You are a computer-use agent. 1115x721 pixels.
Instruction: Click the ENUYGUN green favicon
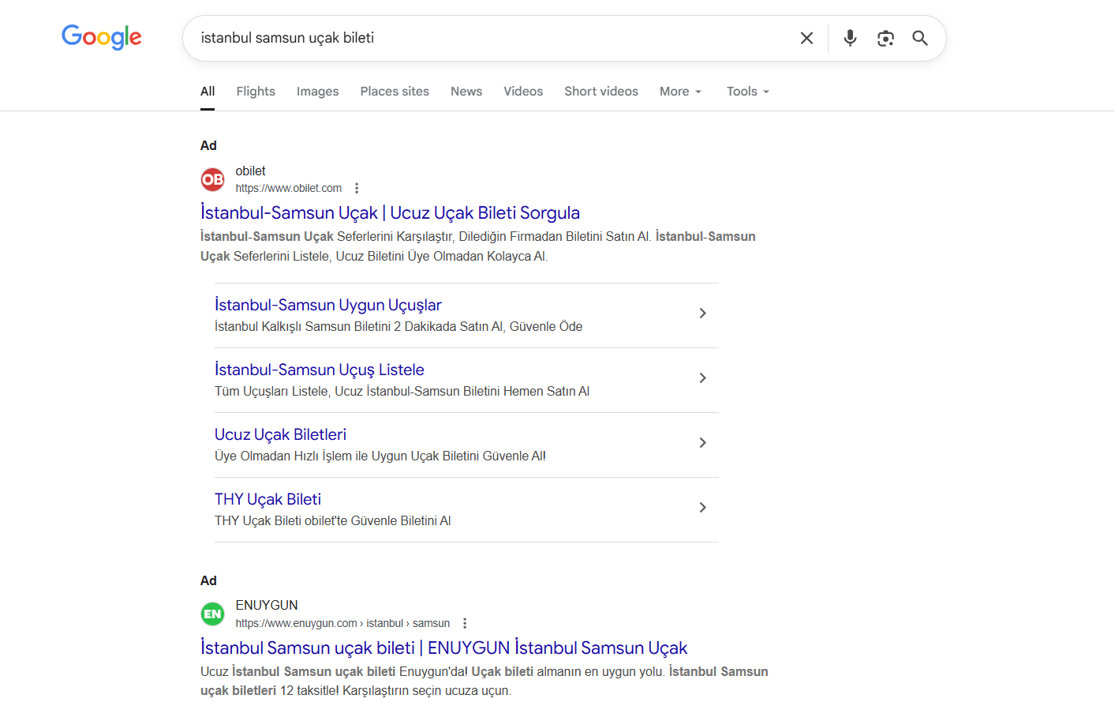212,614
